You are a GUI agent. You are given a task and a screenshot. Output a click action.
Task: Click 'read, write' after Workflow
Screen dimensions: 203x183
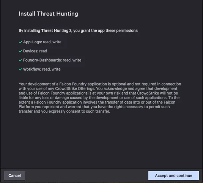(x=51, y=69)
